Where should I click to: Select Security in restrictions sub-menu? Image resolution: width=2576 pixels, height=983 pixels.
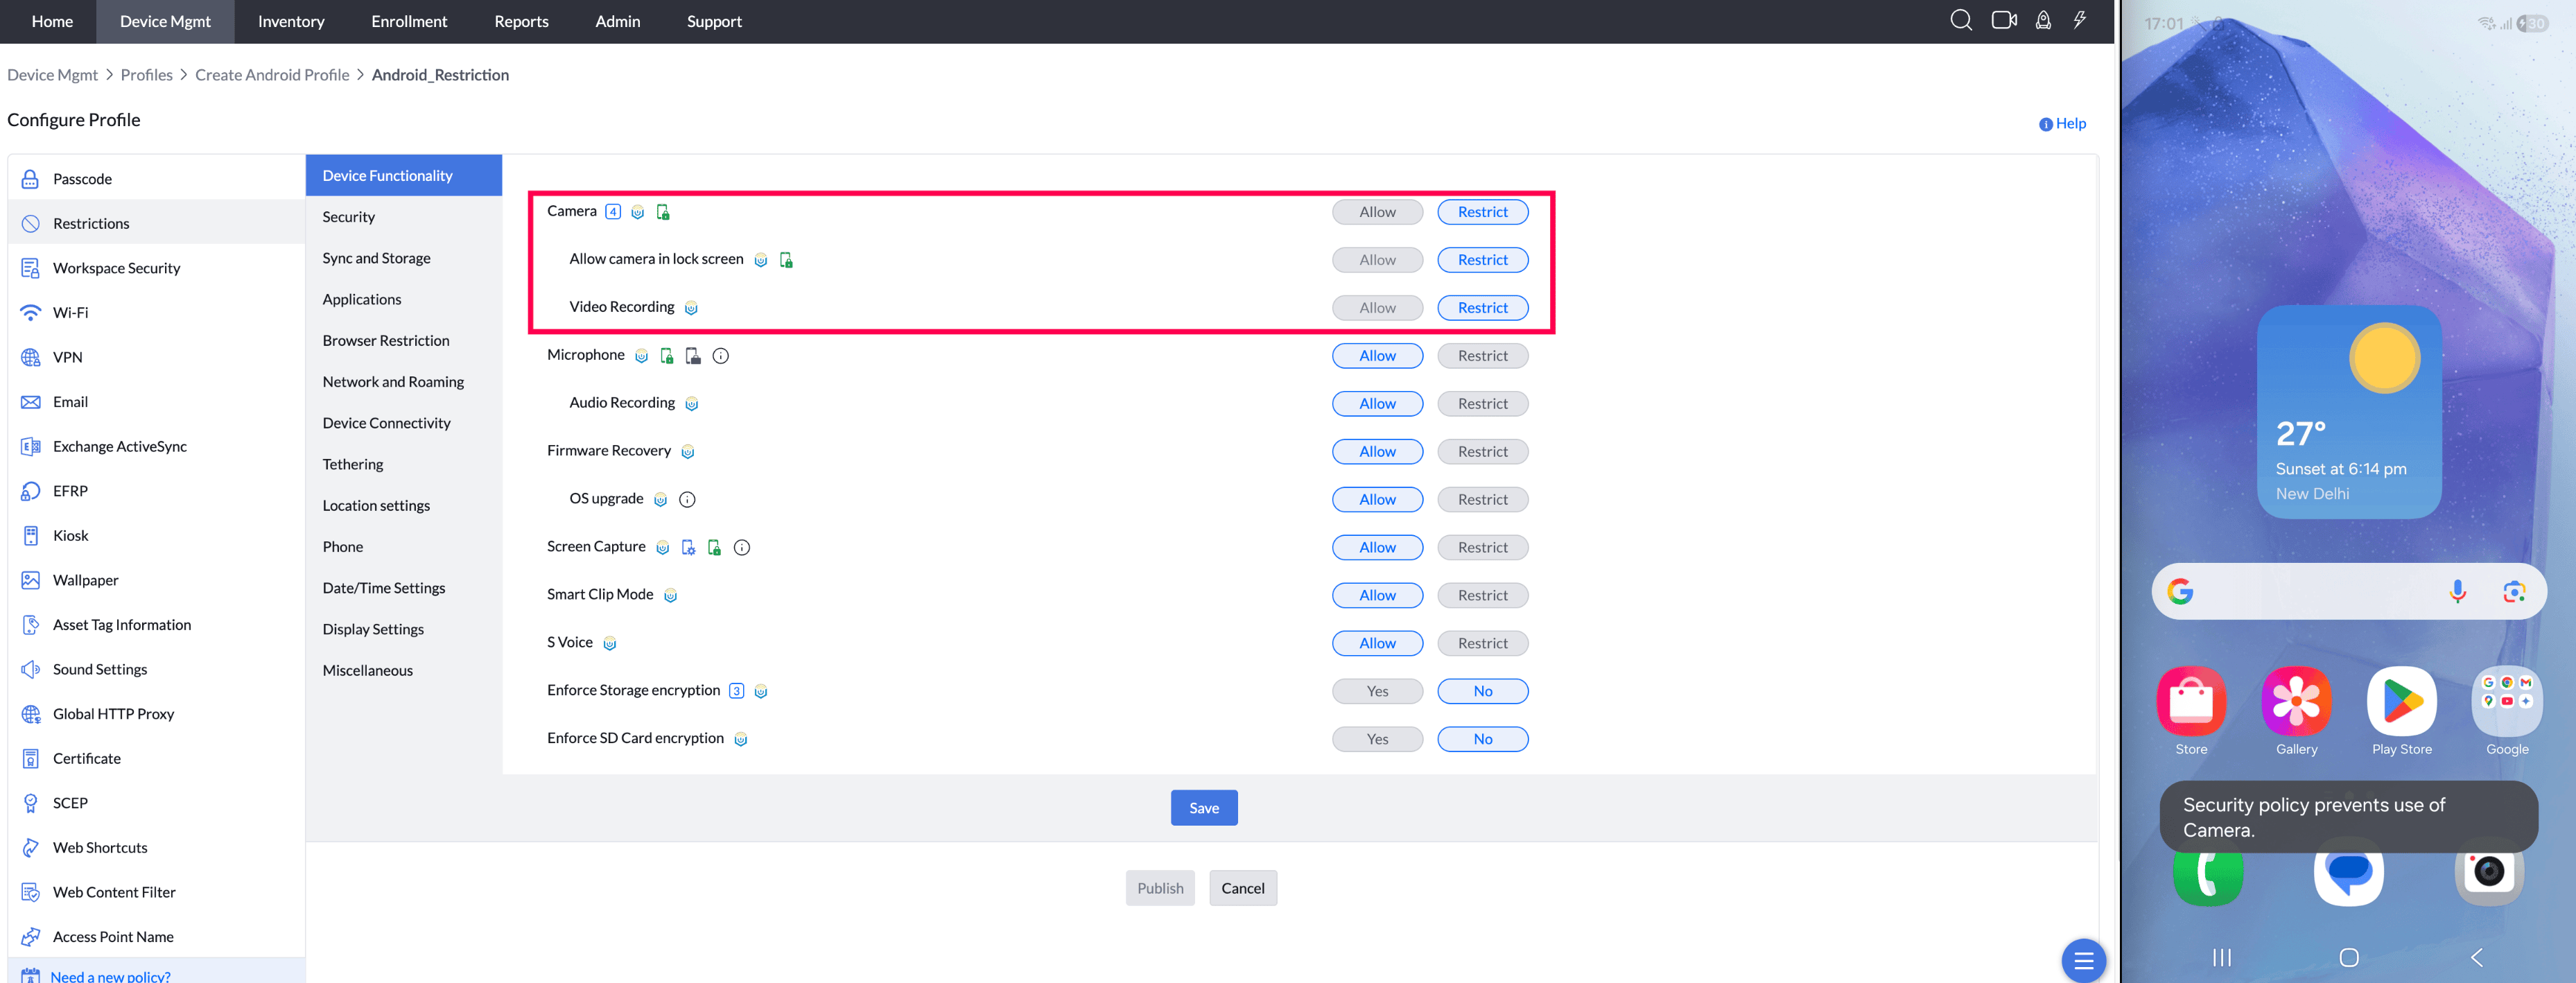[x=348, y=217]
